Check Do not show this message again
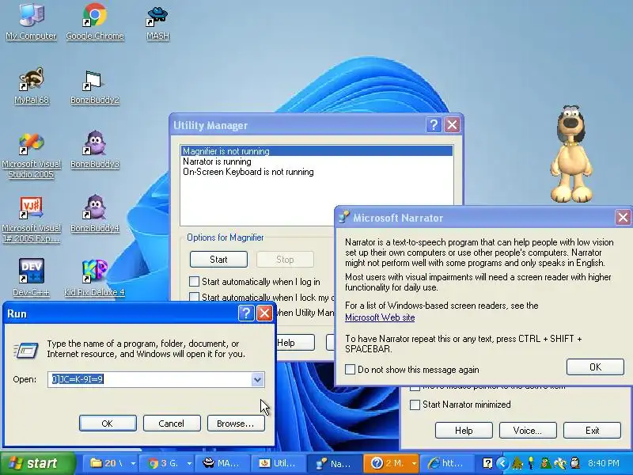Image resolution: width=633 pixels, height=475 pixels. (351, 369)
